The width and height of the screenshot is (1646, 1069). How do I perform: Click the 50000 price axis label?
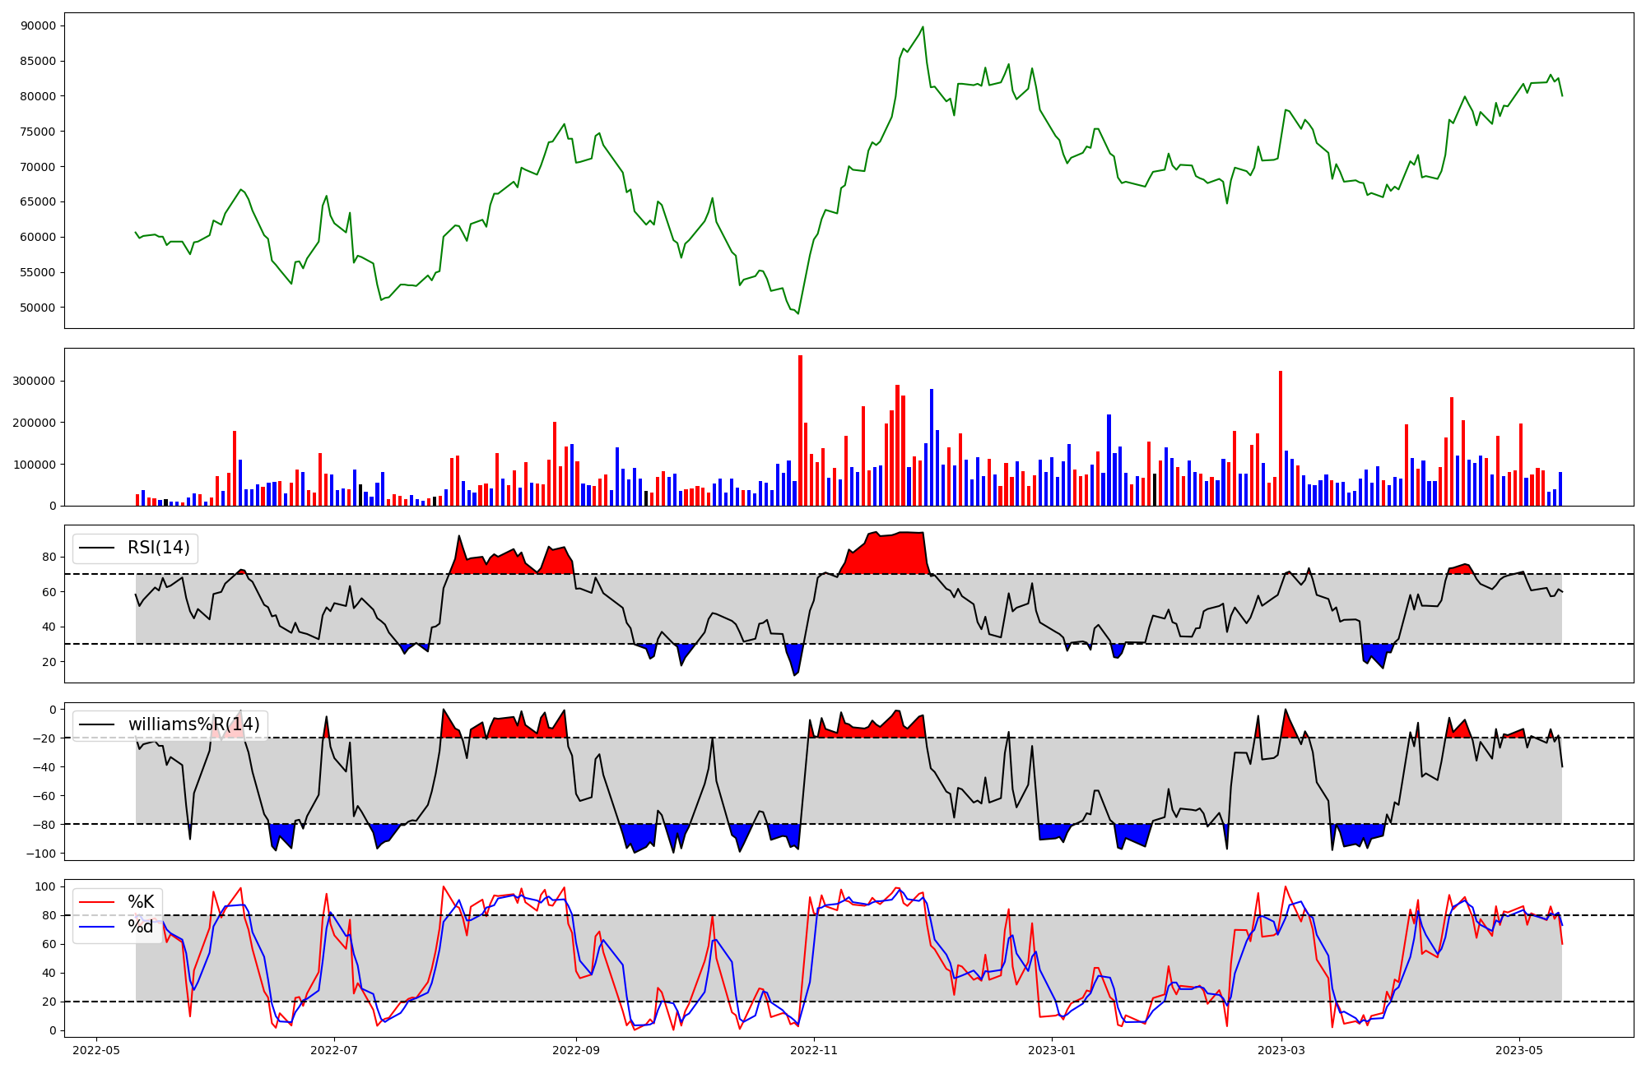point(39,308)
